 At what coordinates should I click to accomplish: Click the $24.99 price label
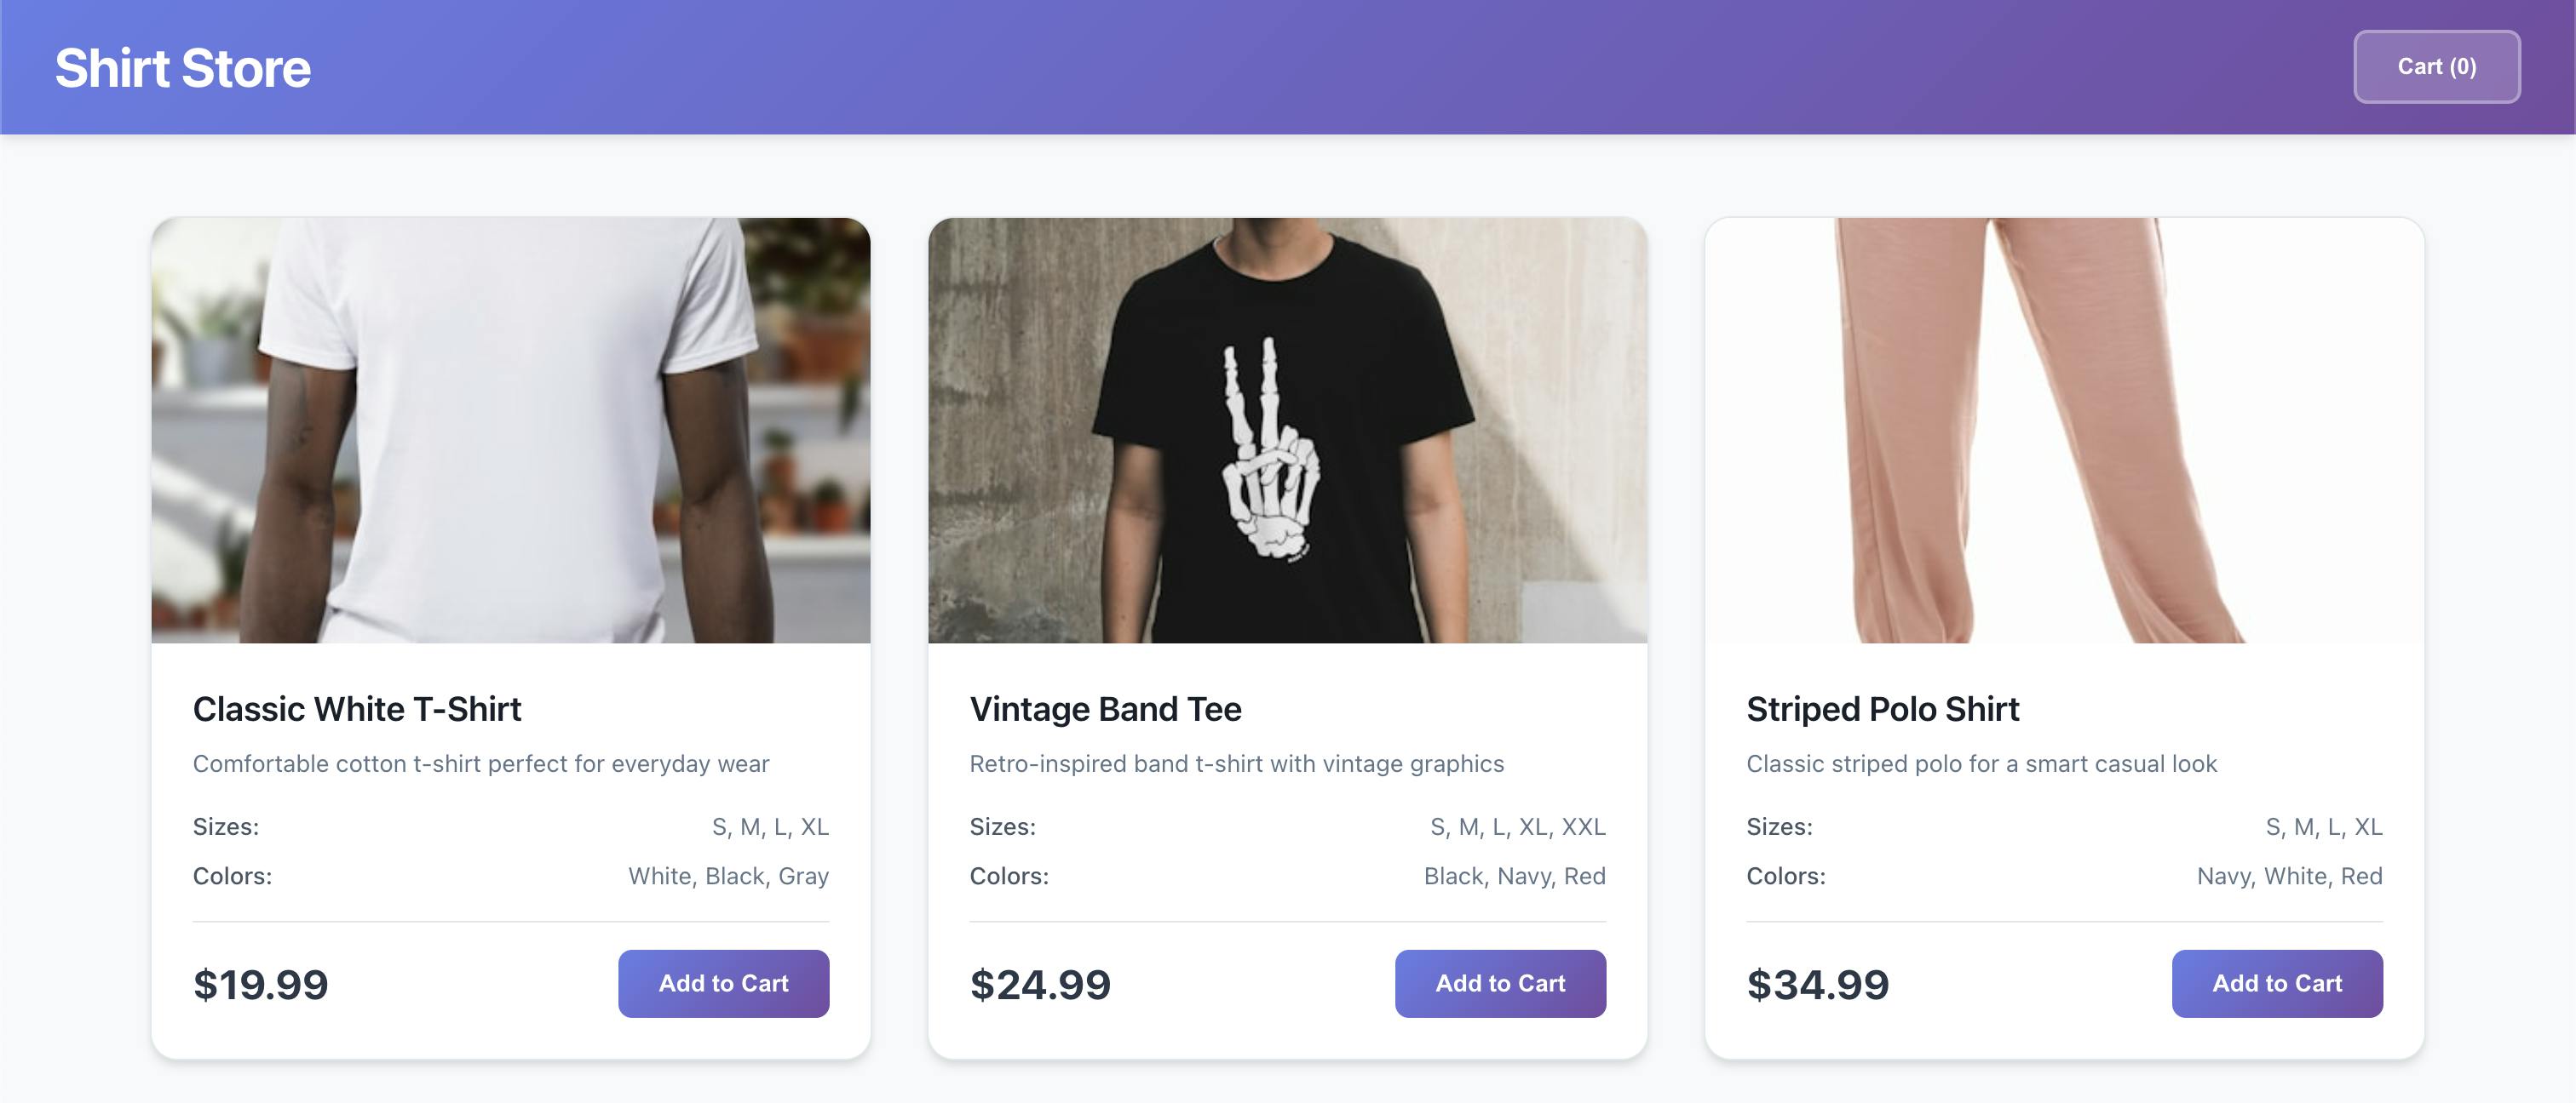(x=1039, y=984)
